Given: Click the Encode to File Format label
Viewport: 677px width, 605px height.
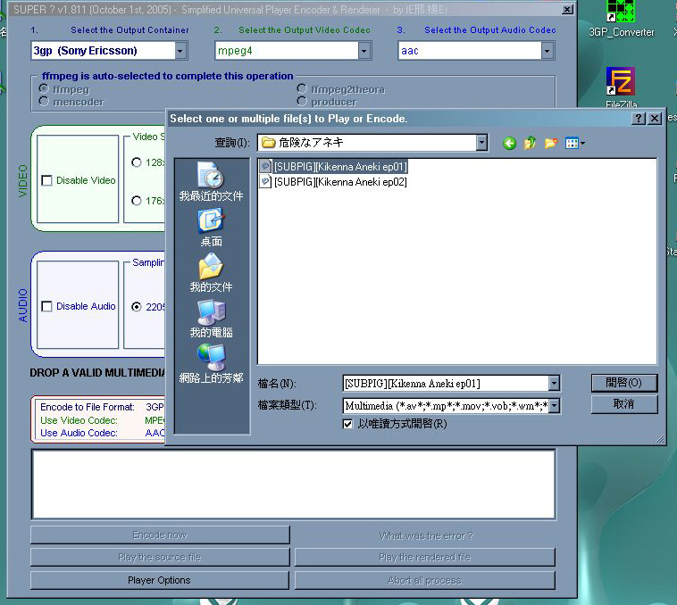Looking at the screenshot, I should pos(88,407).
